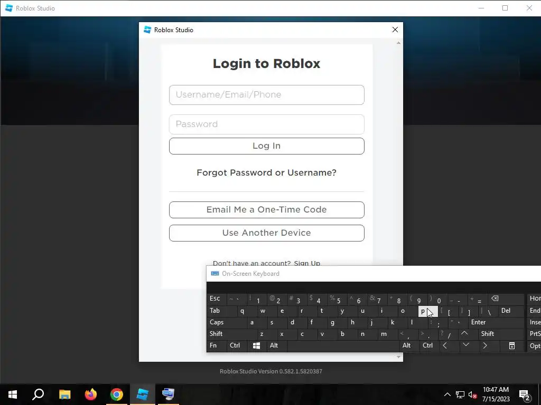
Task: Click the login dialog scroll up arrow
Action: tap(398, 43)
